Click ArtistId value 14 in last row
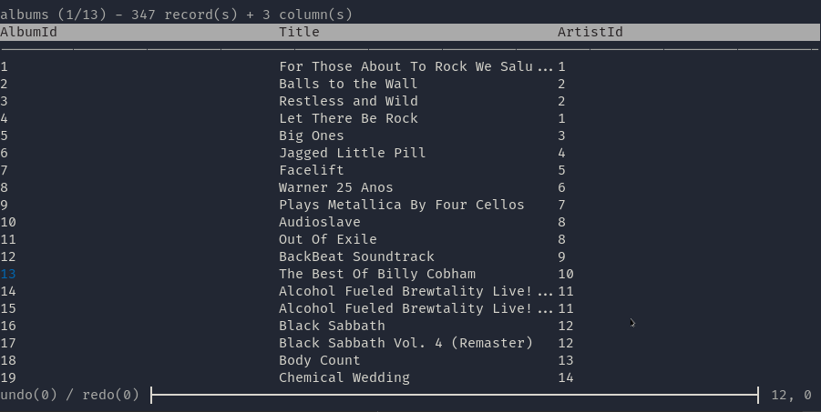The height and width of the screenshot is (412, 821). [x=566, y=377]
